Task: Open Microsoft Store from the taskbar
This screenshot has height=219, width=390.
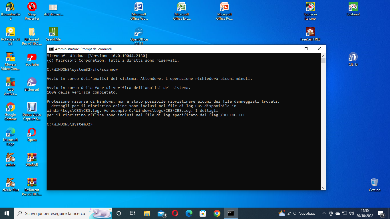Action: [x=203, y=213]
